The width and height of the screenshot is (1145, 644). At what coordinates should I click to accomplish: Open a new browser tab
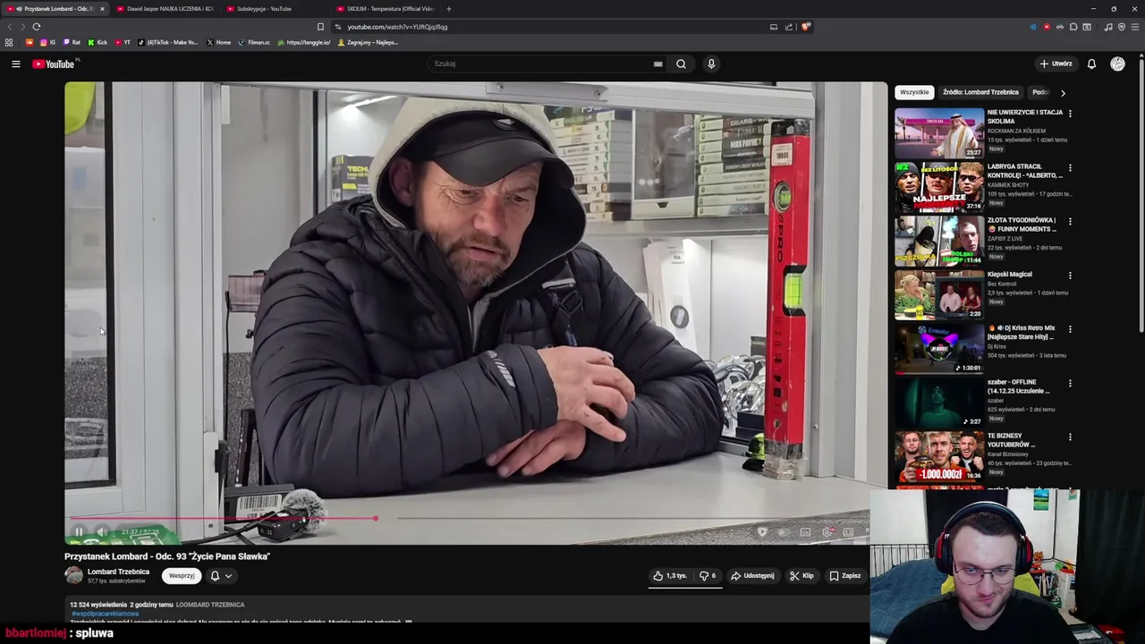pyautogui.click(x=449, y=9)
